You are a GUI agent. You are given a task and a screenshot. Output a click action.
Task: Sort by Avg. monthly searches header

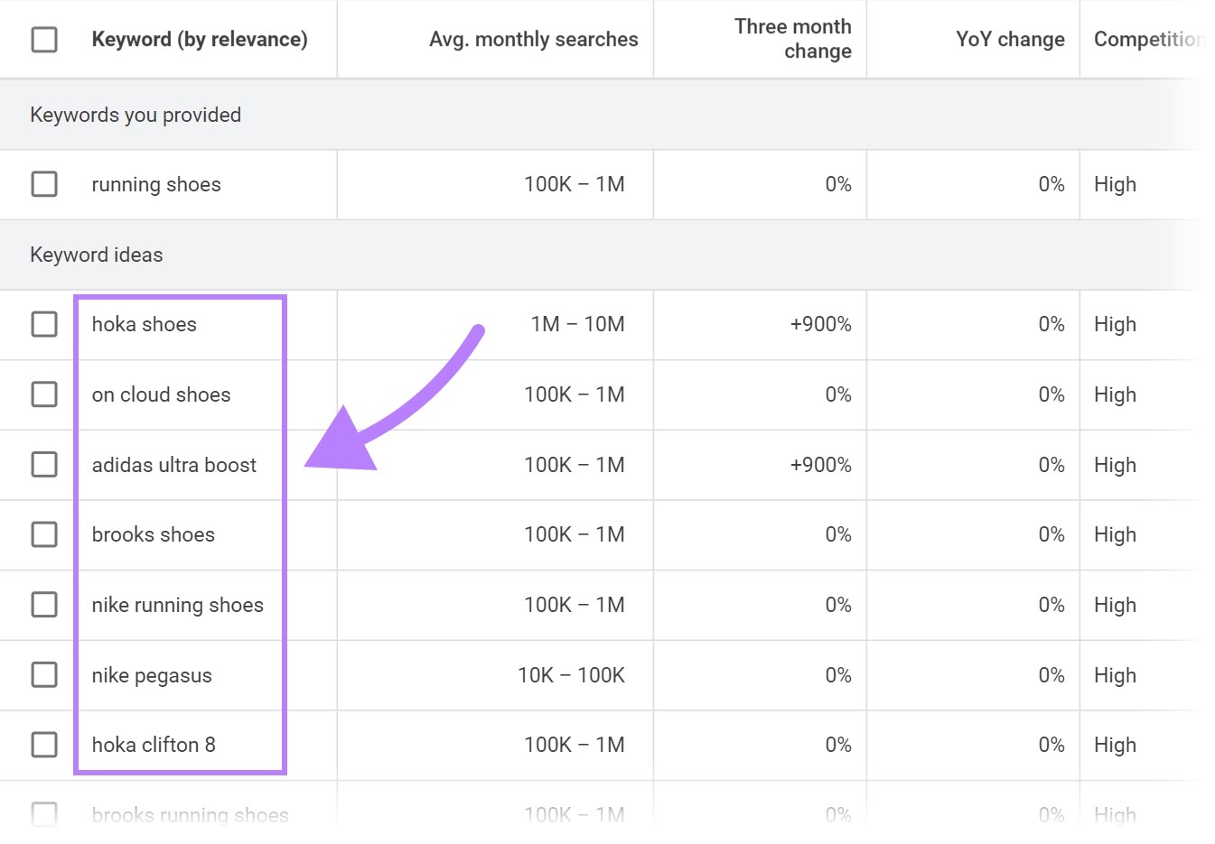[x=533, y=40]
